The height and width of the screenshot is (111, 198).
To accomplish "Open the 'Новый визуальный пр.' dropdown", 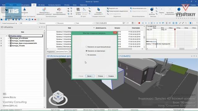I will [10, 23].
